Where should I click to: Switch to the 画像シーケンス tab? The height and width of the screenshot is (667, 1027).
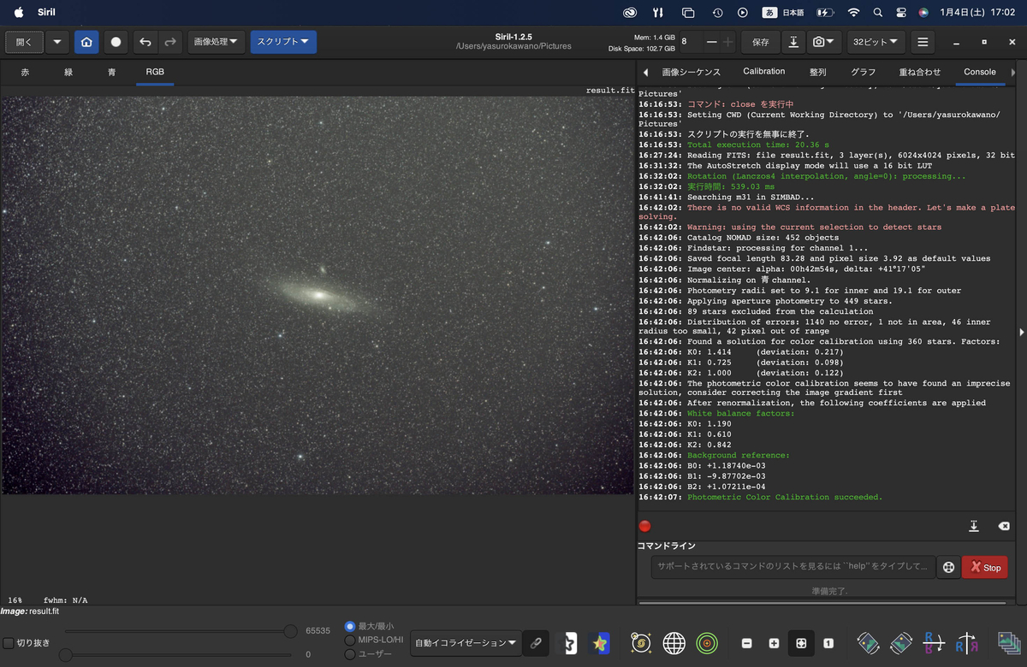[x=692, y=72]
